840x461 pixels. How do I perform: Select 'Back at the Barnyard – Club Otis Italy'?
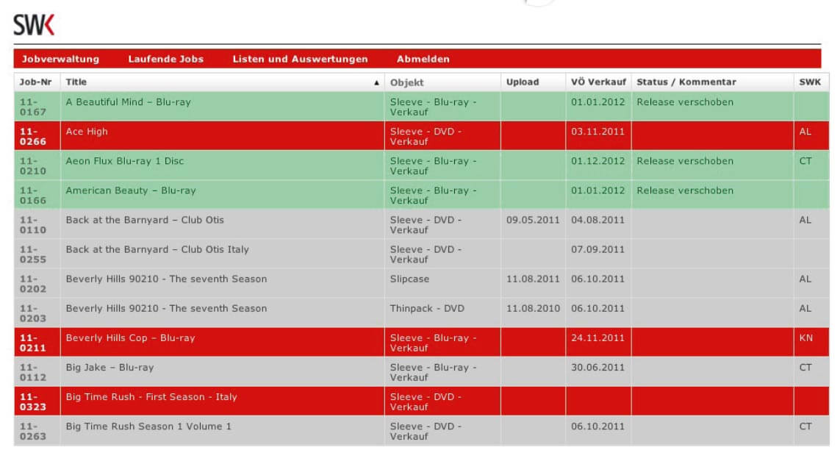click(157, 249)
